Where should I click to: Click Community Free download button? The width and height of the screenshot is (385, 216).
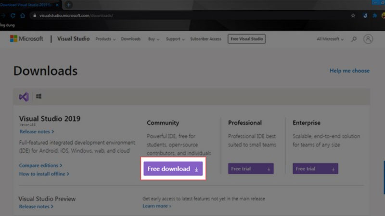pos(173,168)
